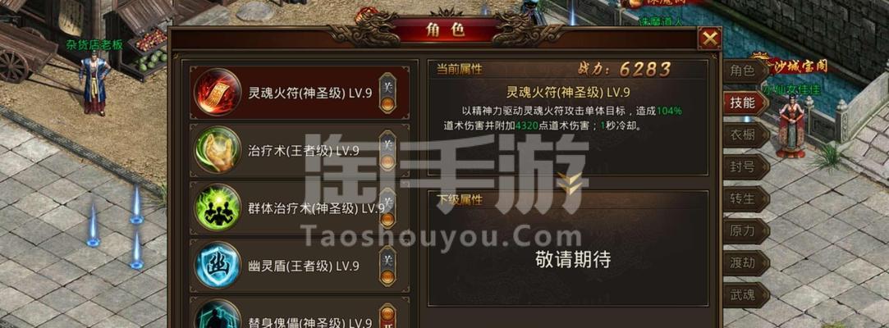Select the 幽灵盾 blue shield skill icon

click(218, 265)
